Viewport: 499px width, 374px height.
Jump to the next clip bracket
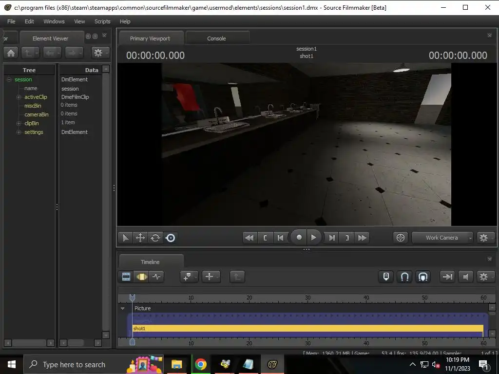click(347, 238)
